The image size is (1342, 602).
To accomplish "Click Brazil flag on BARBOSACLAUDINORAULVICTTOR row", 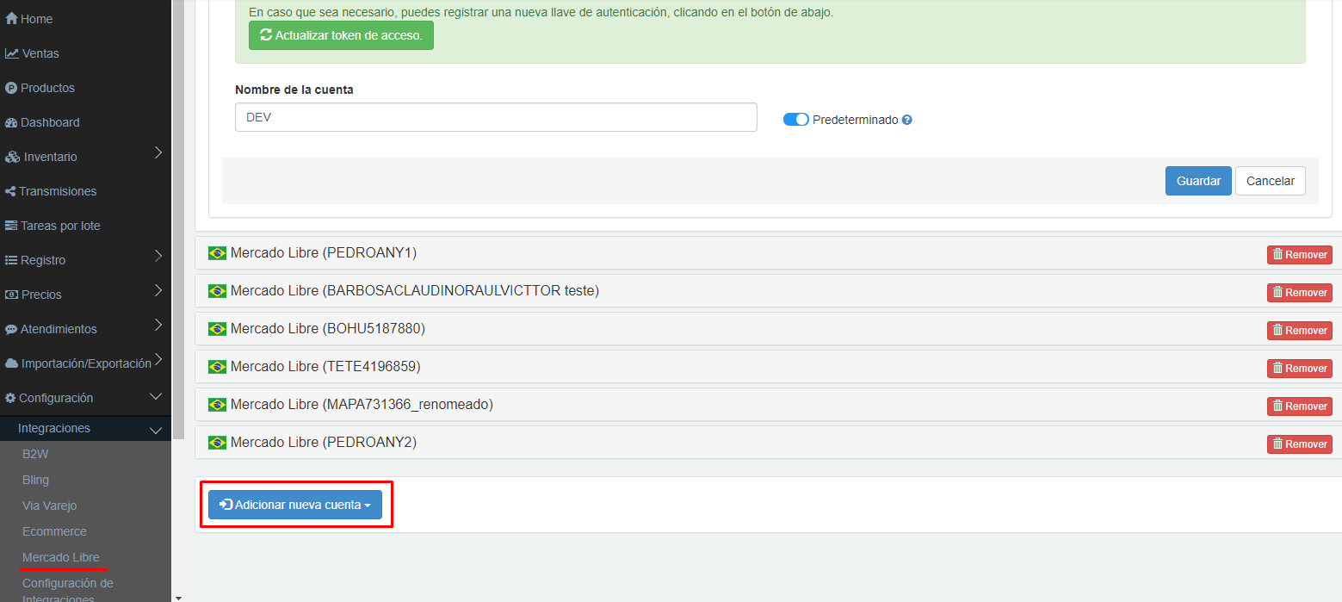I will point(217,291).
